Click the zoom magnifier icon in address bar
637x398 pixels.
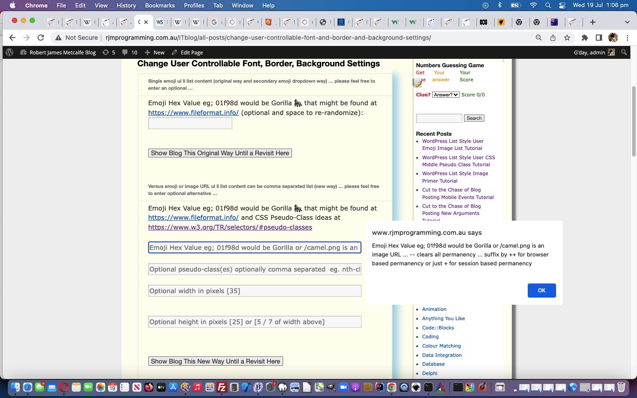click(538, 38)
